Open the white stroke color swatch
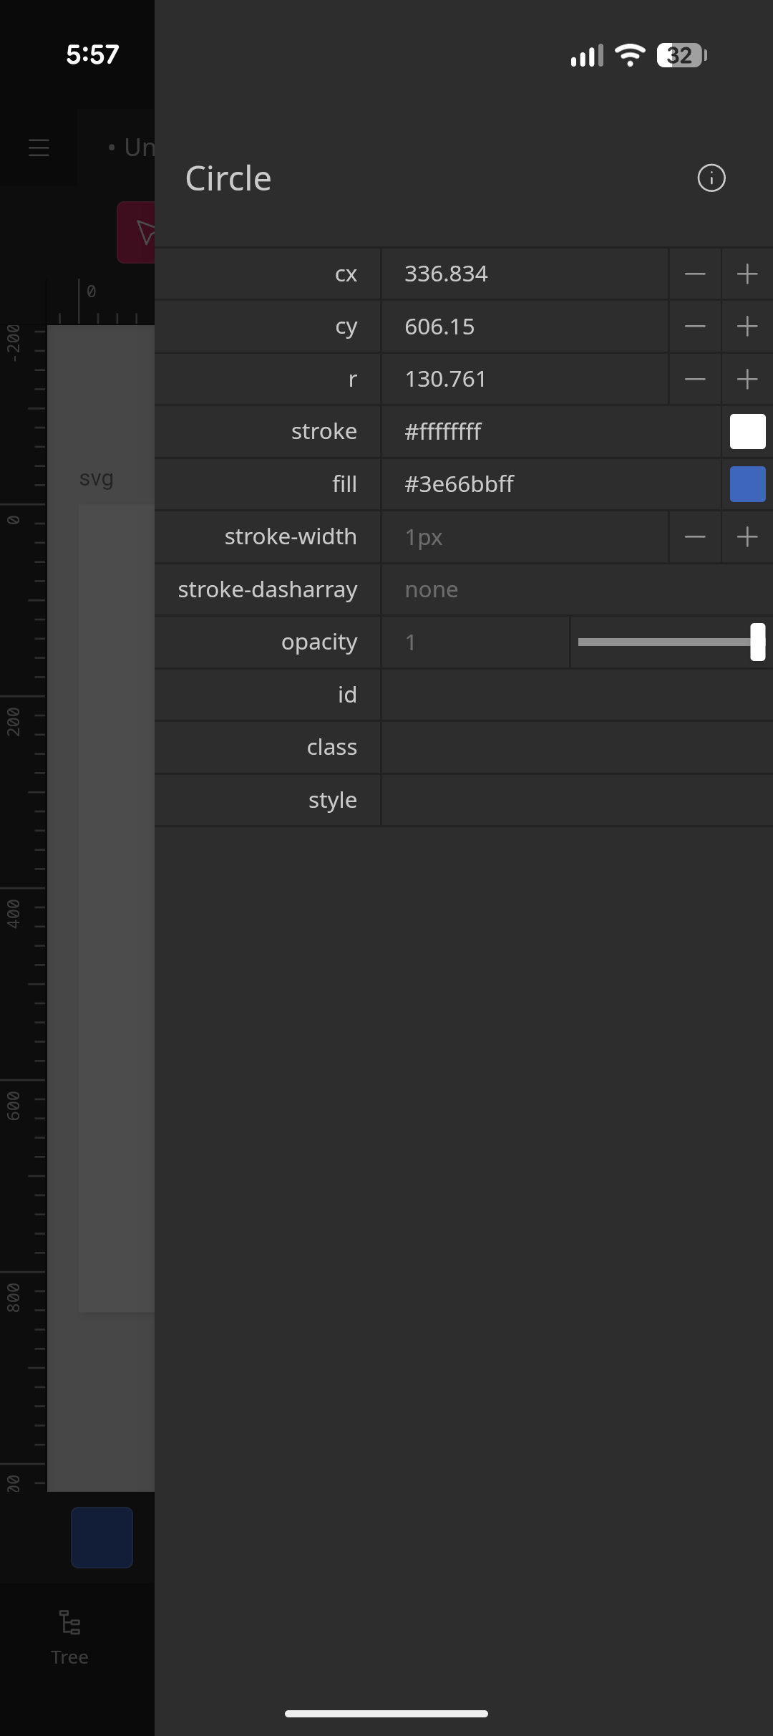The height and width of the screenshot is (1736, 773). point(747,432)
